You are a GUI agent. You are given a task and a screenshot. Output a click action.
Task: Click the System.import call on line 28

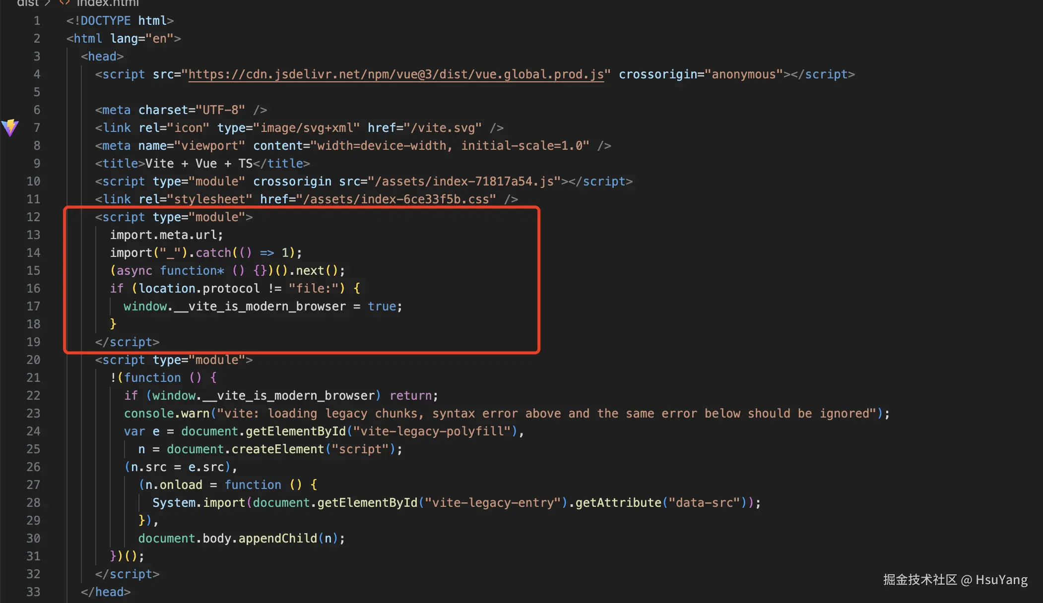point(198,503)
